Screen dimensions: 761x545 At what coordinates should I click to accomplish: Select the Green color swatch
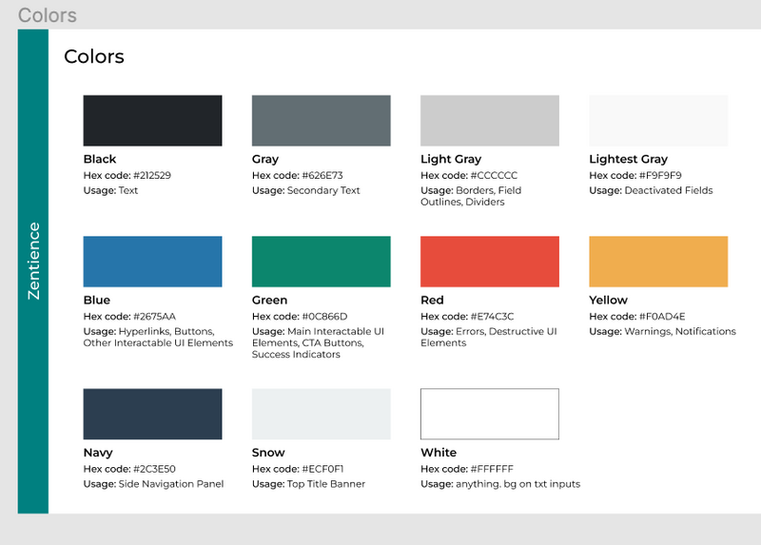pos(321,262)
